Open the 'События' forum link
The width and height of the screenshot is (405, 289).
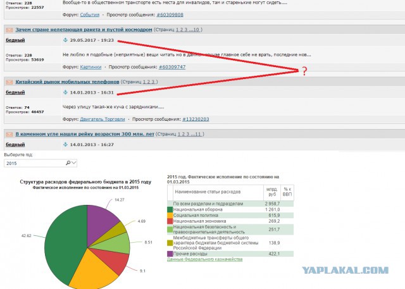click(x=90, y=15)
